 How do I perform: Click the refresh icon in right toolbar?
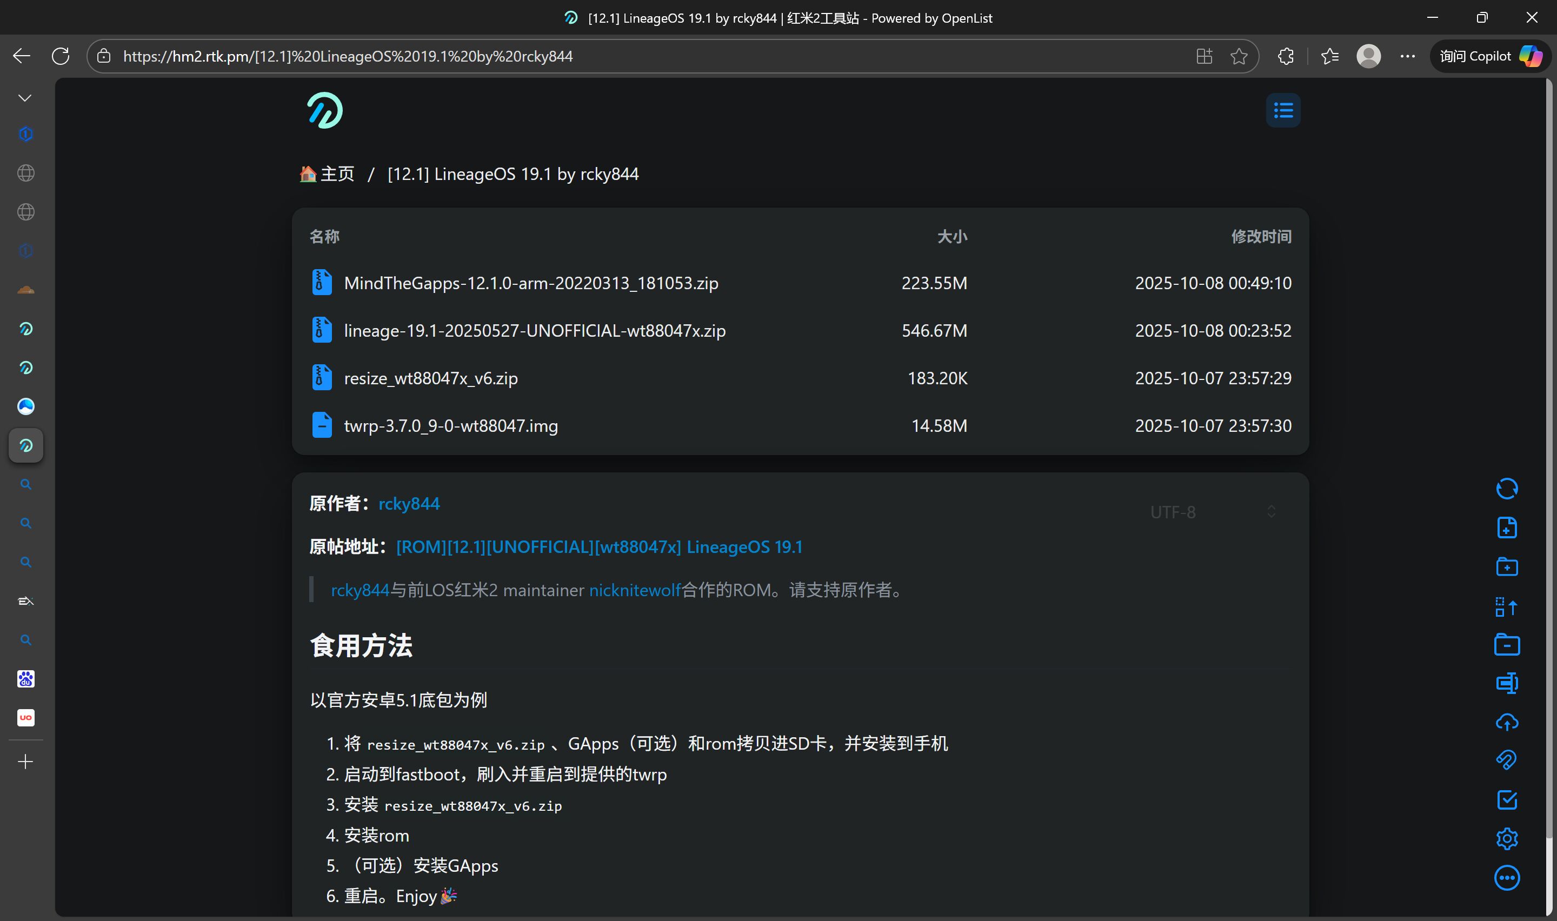[x=1506, y=489]
